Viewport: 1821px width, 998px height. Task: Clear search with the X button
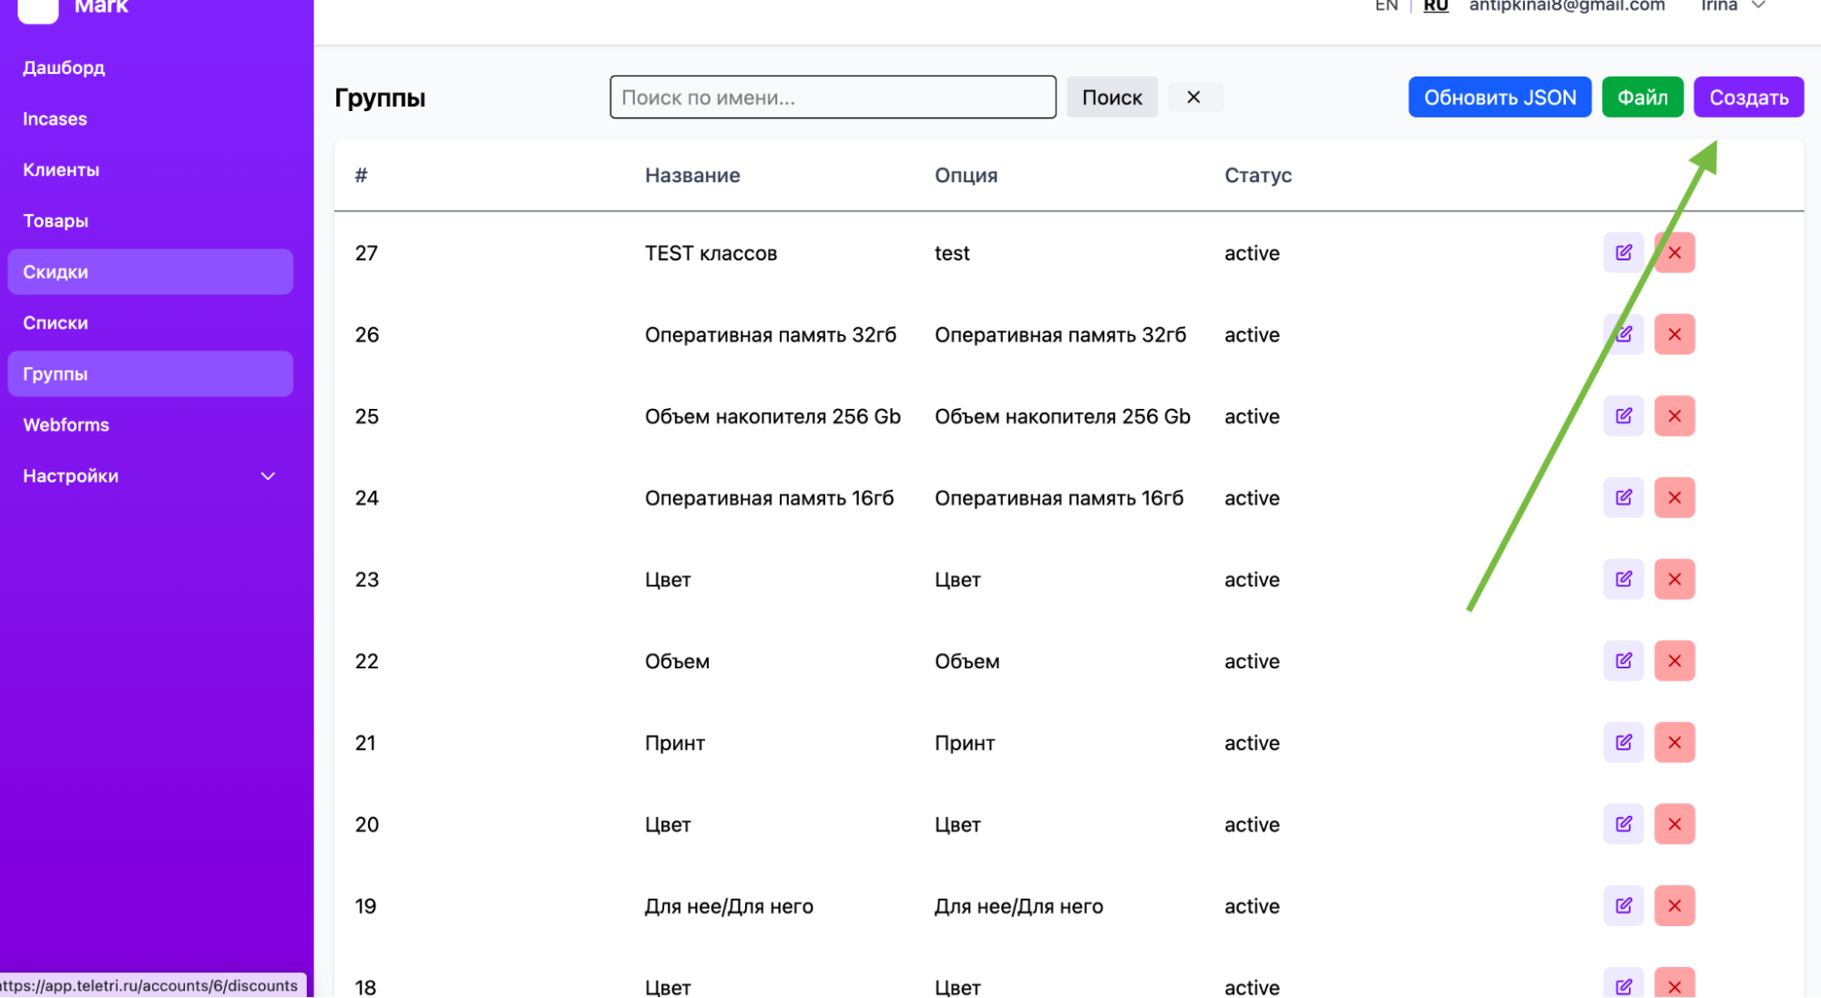point(1193,97)
